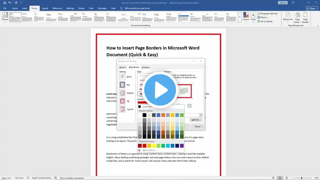Click the Undo arrow icon

click(x=10, y=3)
